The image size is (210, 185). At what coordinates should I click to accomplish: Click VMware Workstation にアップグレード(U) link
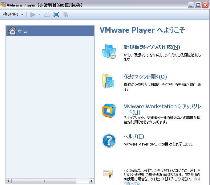163,109
